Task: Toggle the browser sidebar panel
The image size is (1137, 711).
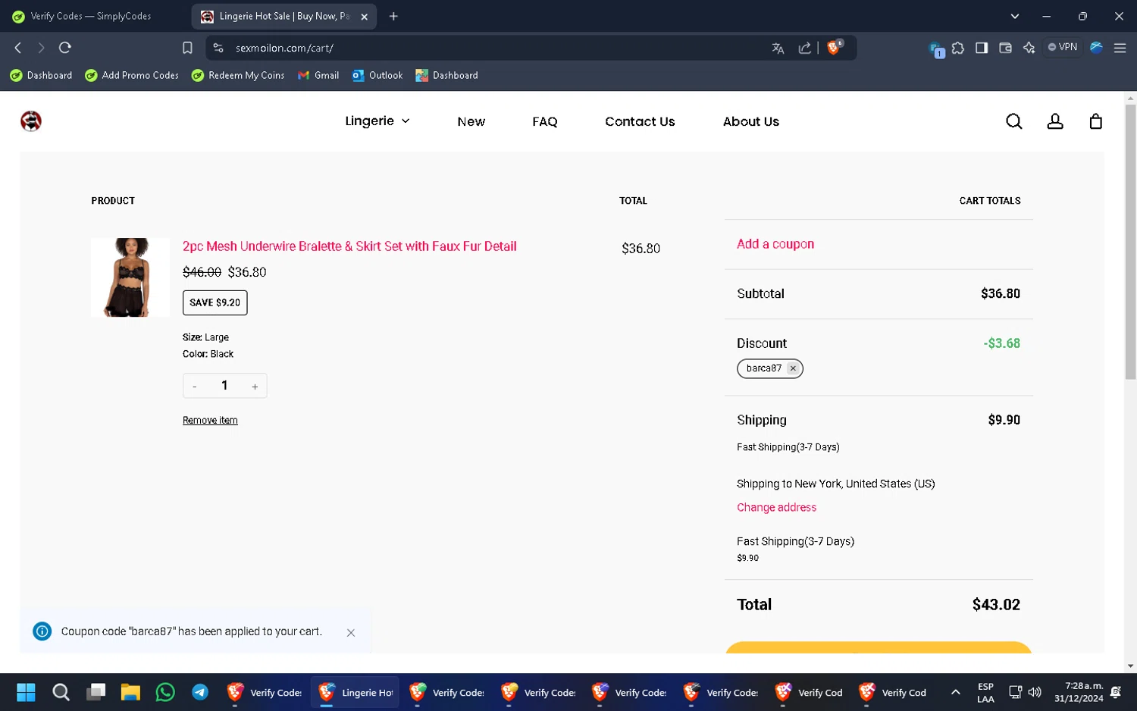Action: [x=982, y=48]
